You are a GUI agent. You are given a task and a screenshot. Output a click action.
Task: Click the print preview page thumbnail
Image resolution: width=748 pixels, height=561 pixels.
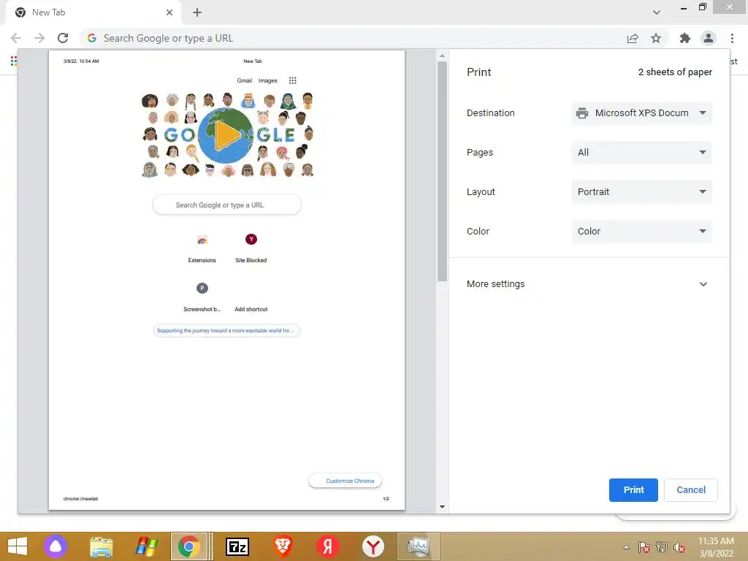click(226, 280)
